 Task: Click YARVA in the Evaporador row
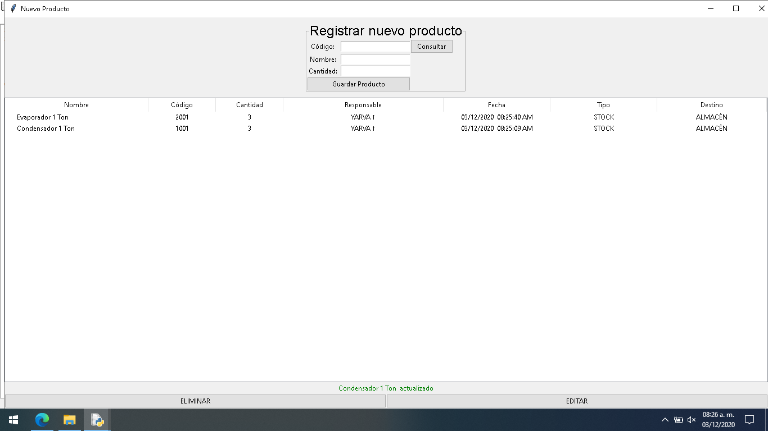point(363,117)
